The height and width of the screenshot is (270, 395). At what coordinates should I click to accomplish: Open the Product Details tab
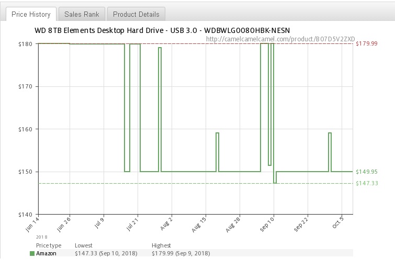pos(136,14)
